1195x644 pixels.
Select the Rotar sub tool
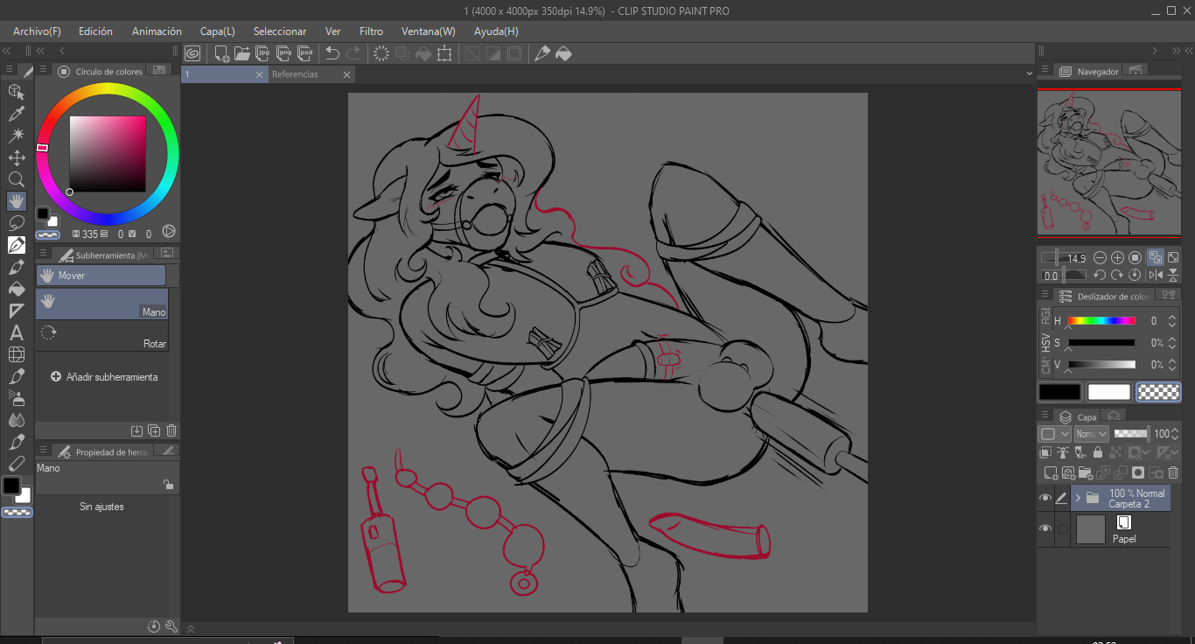[101, 334]
